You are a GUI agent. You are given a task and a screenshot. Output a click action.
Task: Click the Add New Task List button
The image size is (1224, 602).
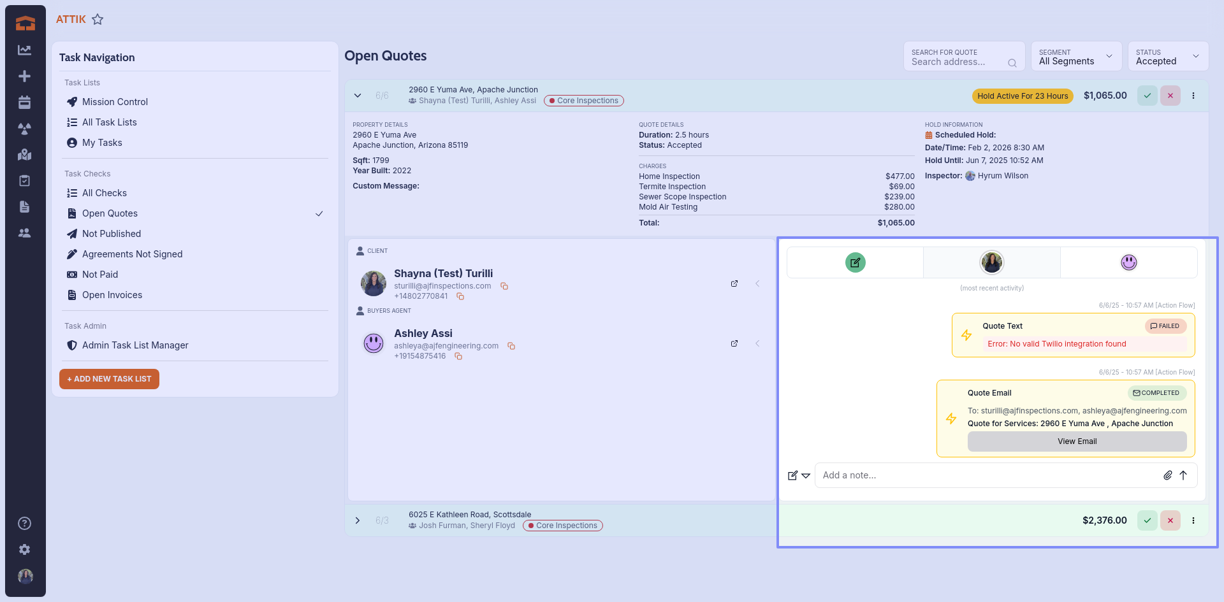coord(109,379)
